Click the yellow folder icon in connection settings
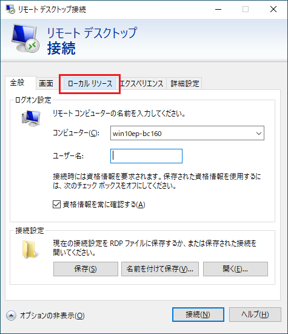 point(30,249)
